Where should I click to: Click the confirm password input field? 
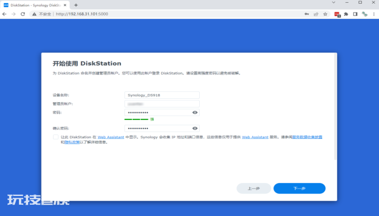(162, 129)
